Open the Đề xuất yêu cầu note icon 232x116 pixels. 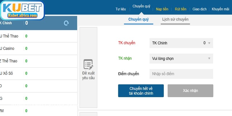[88, 64]
